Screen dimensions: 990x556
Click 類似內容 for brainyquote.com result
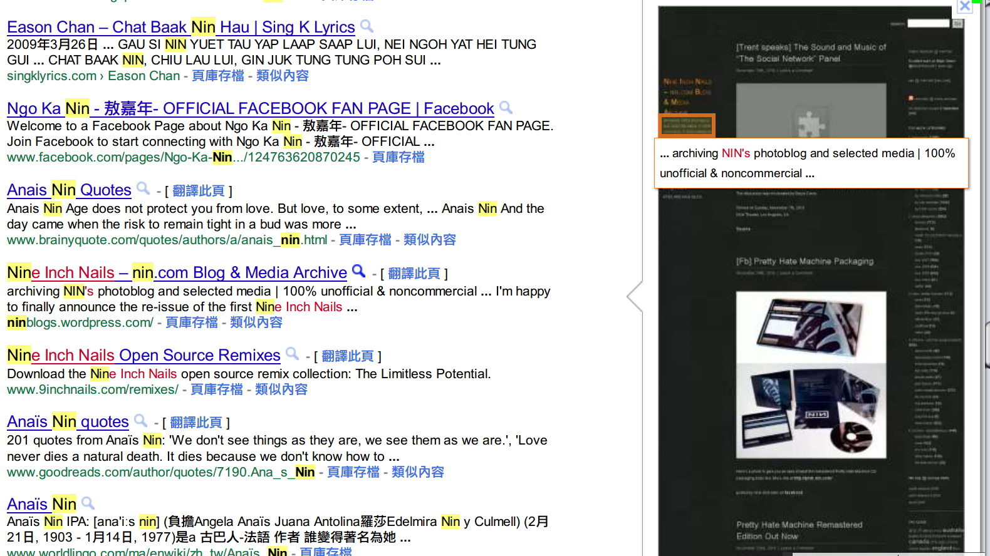click(x=430, y=240)
